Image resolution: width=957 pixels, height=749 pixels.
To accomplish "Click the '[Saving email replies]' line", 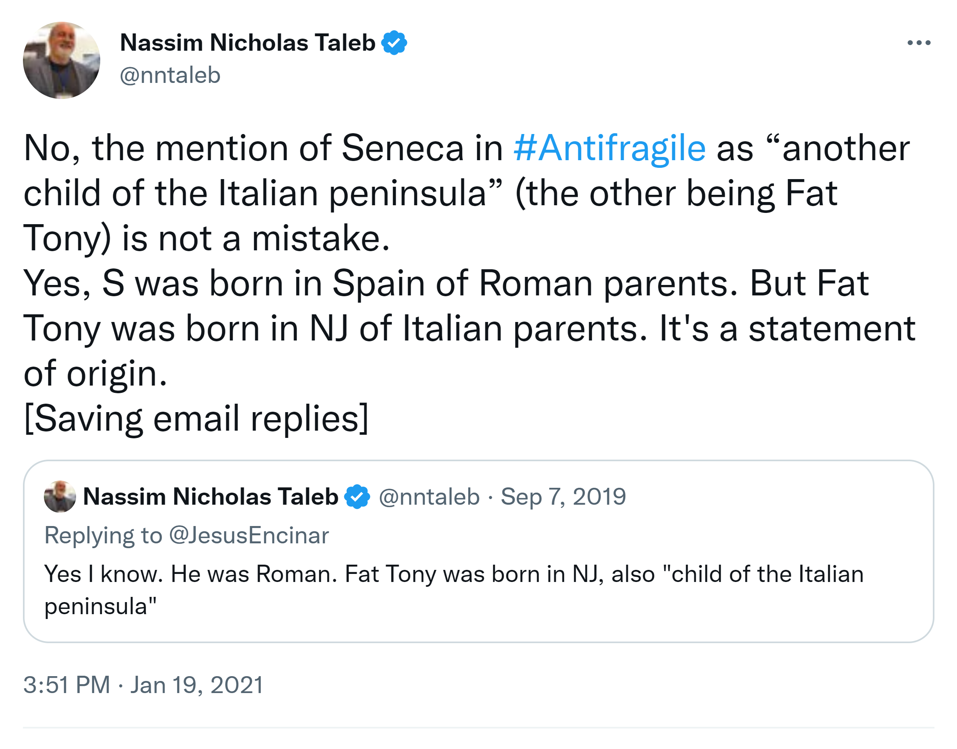I will 196,419.
